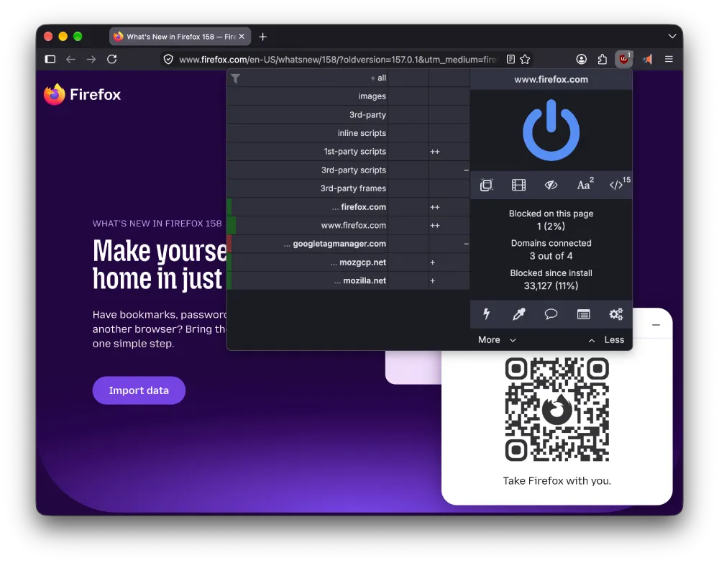Collapse panel with Less chevron
The image size is (719, 563).
click(605, 339)
